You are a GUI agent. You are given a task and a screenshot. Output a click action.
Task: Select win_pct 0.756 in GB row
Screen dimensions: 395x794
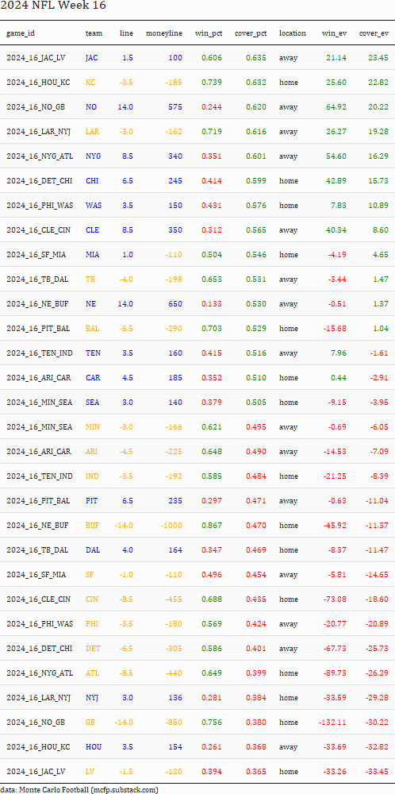212,722
